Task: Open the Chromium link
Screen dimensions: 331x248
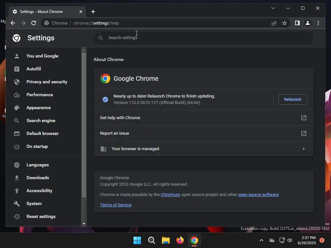Action: click(x=170, y=195)
